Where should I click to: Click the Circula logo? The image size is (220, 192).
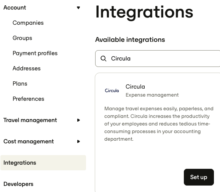point(112,90)
